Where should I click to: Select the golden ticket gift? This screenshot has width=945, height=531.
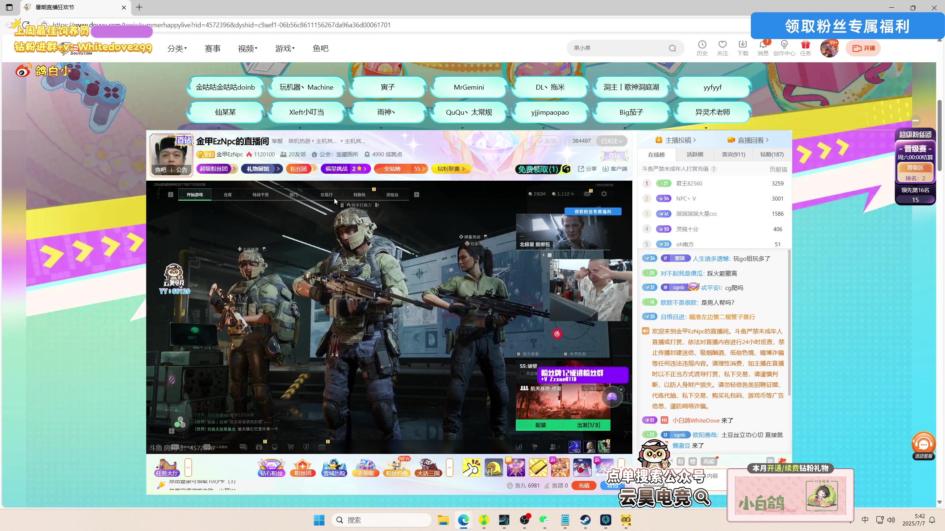pos(538,468)
